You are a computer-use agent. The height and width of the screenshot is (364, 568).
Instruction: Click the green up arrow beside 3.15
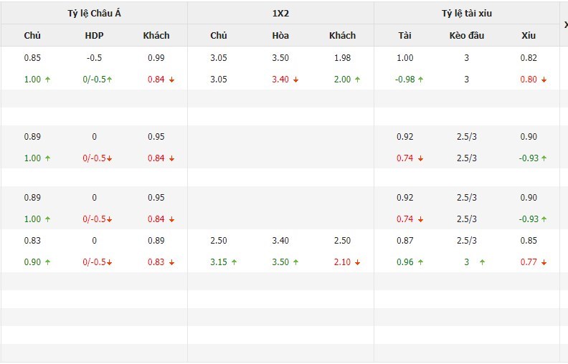pos(234,262)
